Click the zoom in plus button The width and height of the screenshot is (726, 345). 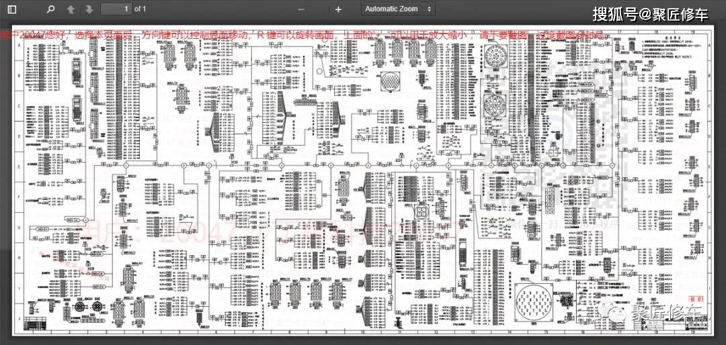(338, 9)
